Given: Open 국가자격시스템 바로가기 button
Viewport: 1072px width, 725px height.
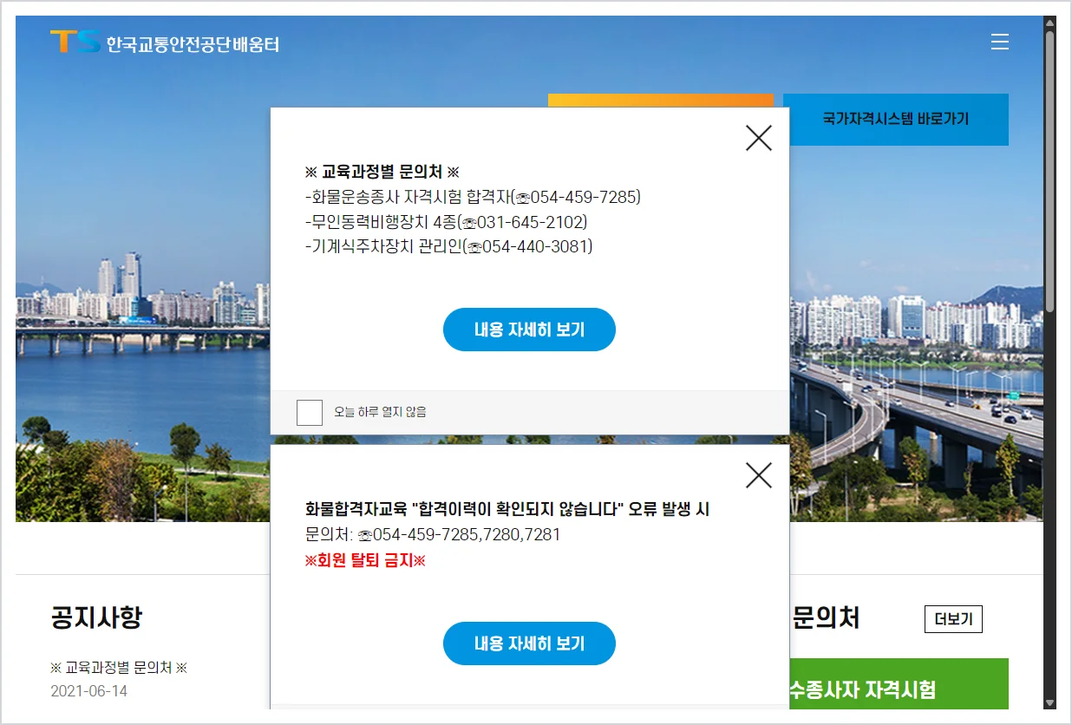Looking at the screenshot, I should click(x=896, y=120).
